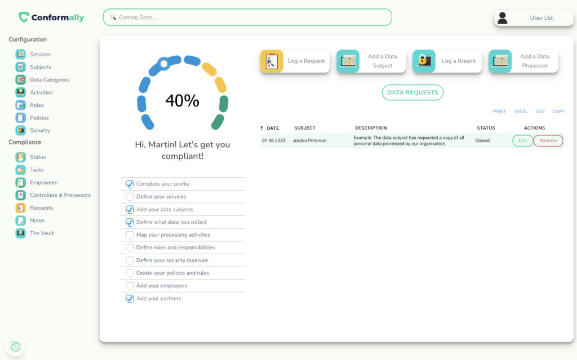
Task: Click the Security sidebar icon
Action: point(21,130)
